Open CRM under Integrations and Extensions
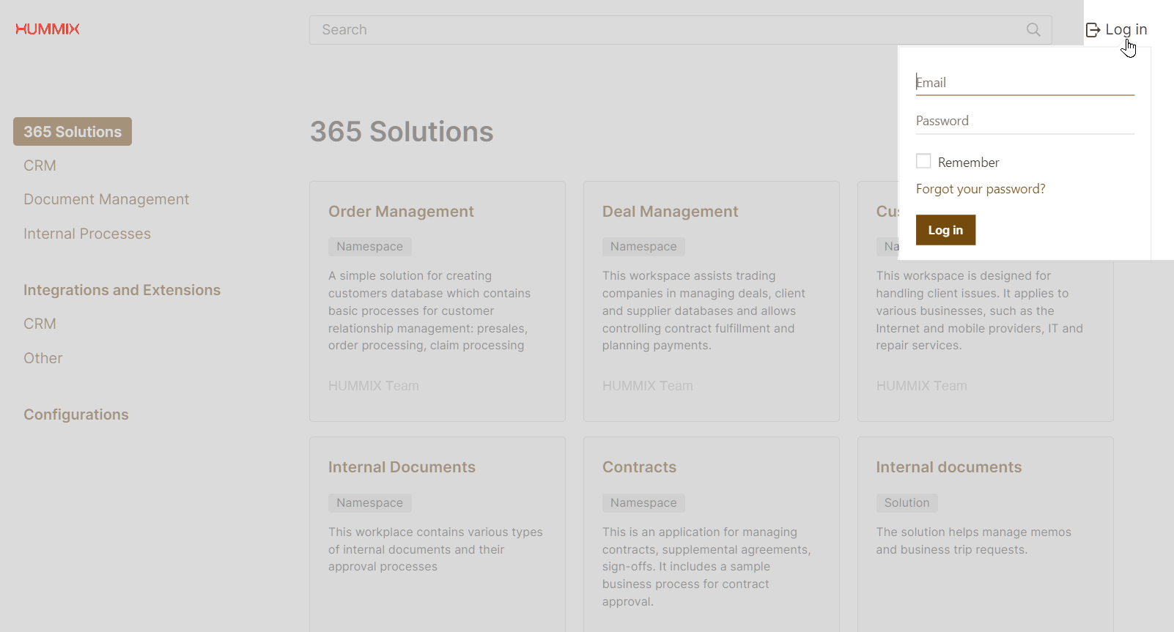Viewport: 1174px width, 632px height. [40, 324]
